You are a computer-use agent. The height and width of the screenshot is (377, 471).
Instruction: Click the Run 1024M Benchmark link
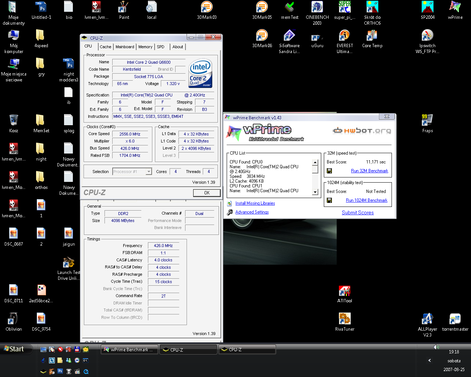click(366, 200)
